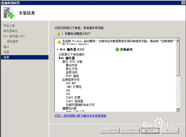Click the ASP.NET entry
The width and height of the screenshot is (186, 137).
pyautogui.click(x=71, y=83)
